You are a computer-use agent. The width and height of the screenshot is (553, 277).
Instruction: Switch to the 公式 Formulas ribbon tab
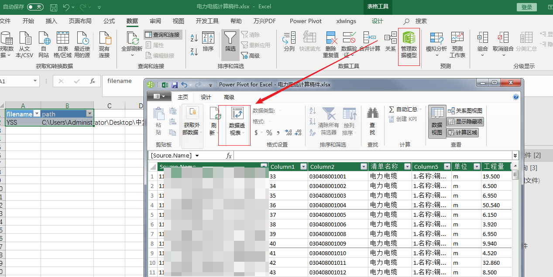109,21
